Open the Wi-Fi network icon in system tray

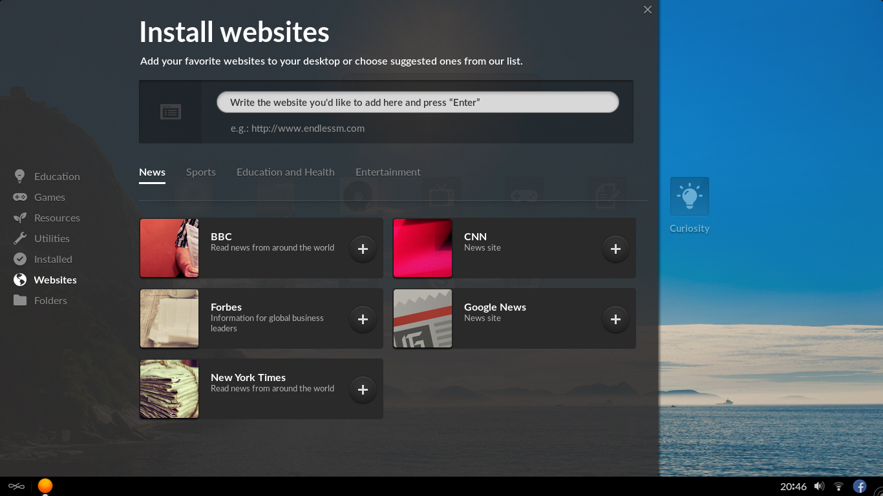point(838,486)
